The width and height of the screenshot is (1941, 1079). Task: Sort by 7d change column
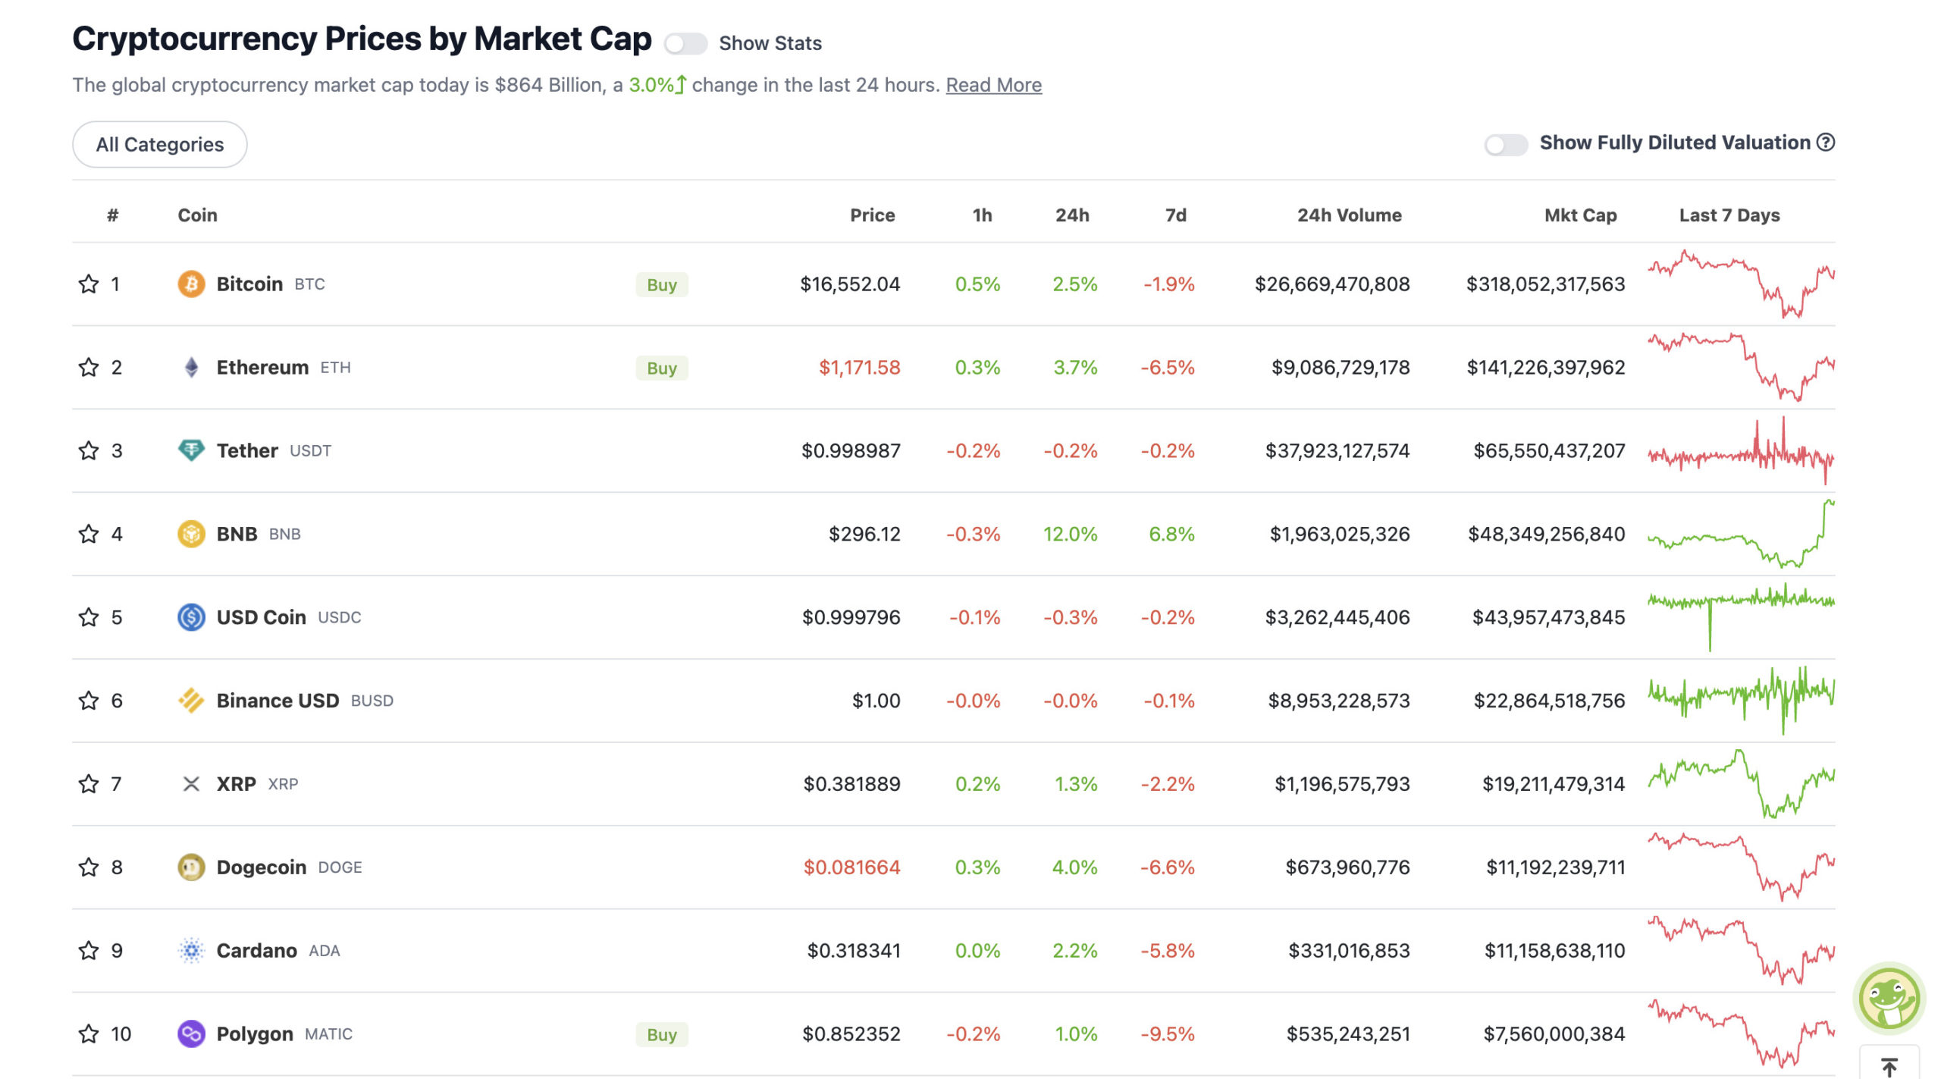click(x=1175, y=215)
